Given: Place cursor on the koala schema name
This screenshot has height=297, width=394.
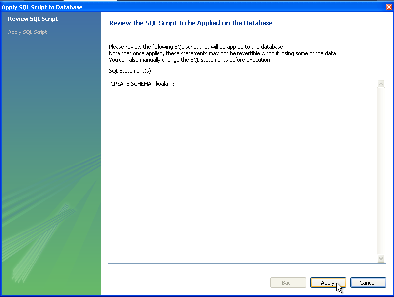Looking at the screenshot, I should 162,84.
